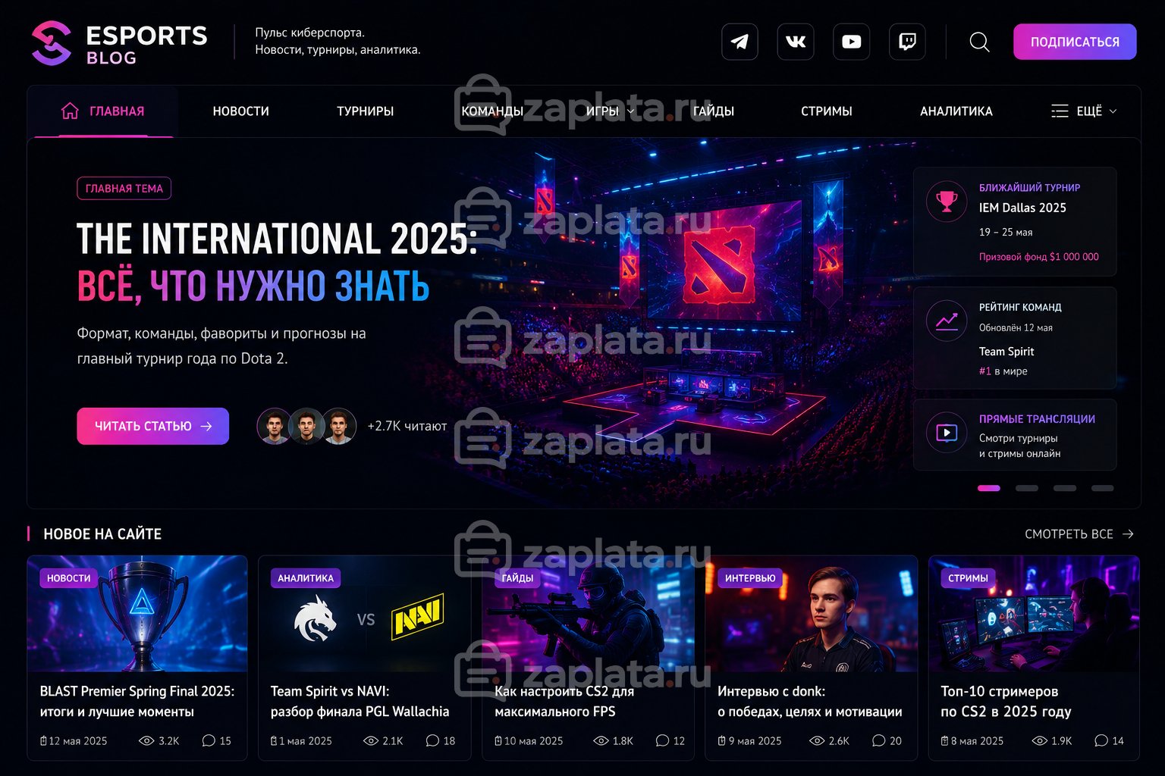1165x776 pixels.
Task: Open the Как настроить CS2 headline
Action: 564,702
